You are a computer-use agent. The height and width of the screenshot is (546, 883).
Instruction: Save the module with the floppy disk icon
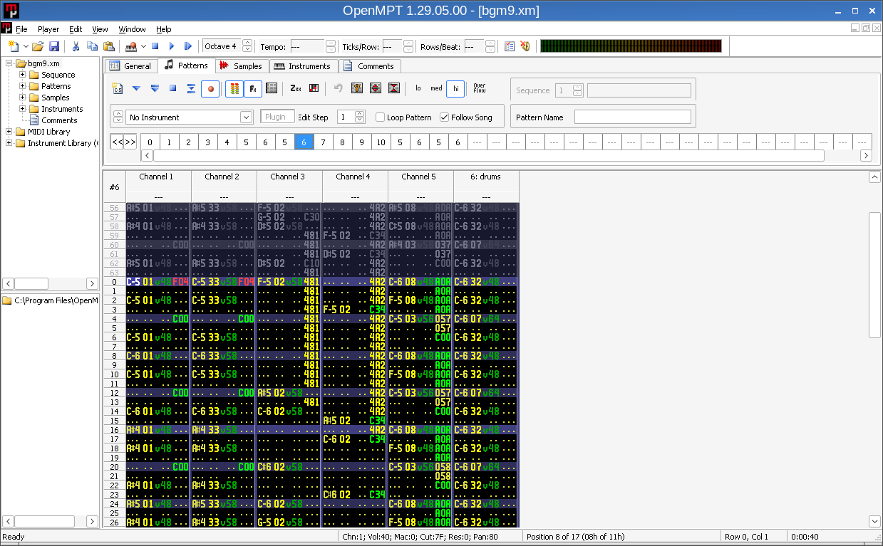click(54, 46)
